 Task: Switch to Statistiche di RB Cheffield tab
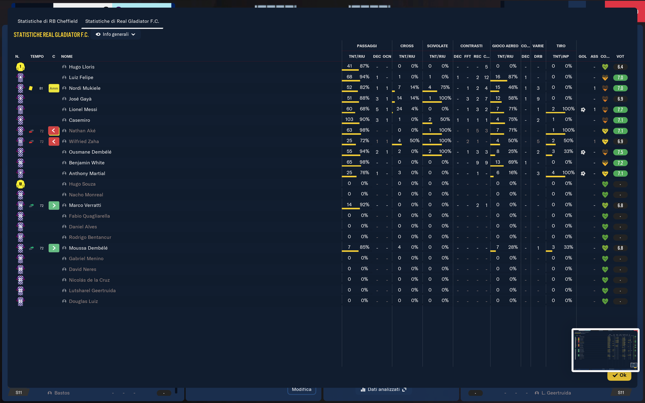pos(47,21)
